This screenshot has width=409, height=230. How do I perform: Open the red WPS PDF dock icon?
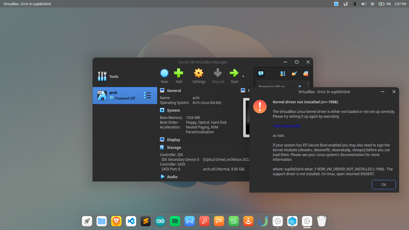205,221
